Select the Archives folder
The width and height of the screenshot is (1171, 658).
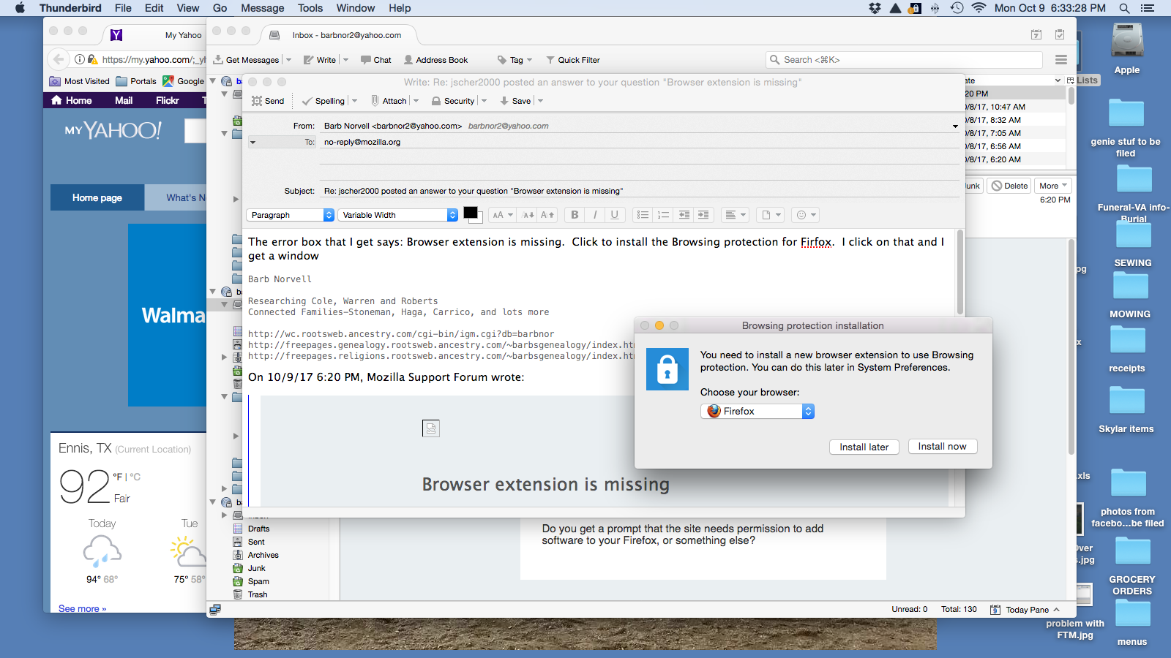tap(263, 555)
